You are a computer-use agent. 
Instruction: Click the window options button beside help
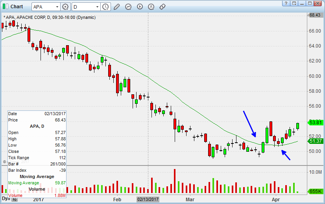[x=294, y=4]
